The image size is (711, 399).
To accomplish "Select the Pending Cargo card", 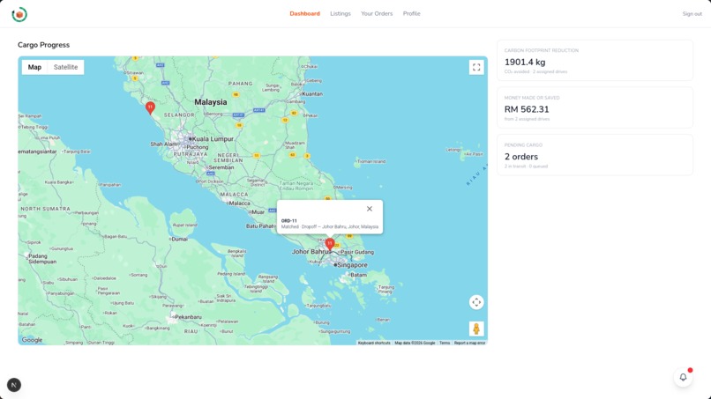I will pyautogui.click(x=595, y=155).
